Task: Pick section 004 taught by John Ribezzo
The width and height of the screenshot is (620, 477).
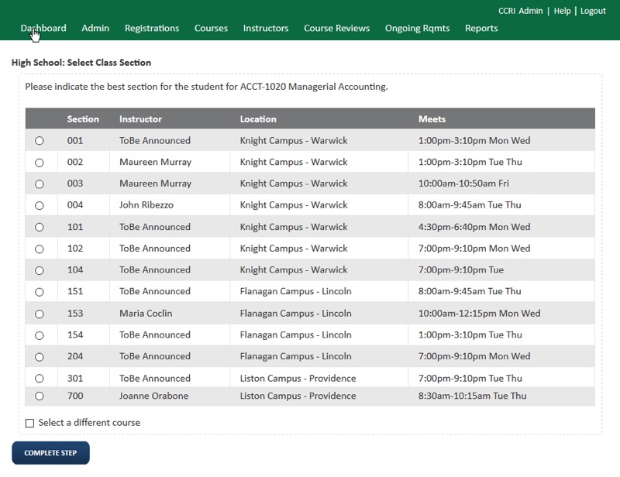Action: click(x=40, y=206)
